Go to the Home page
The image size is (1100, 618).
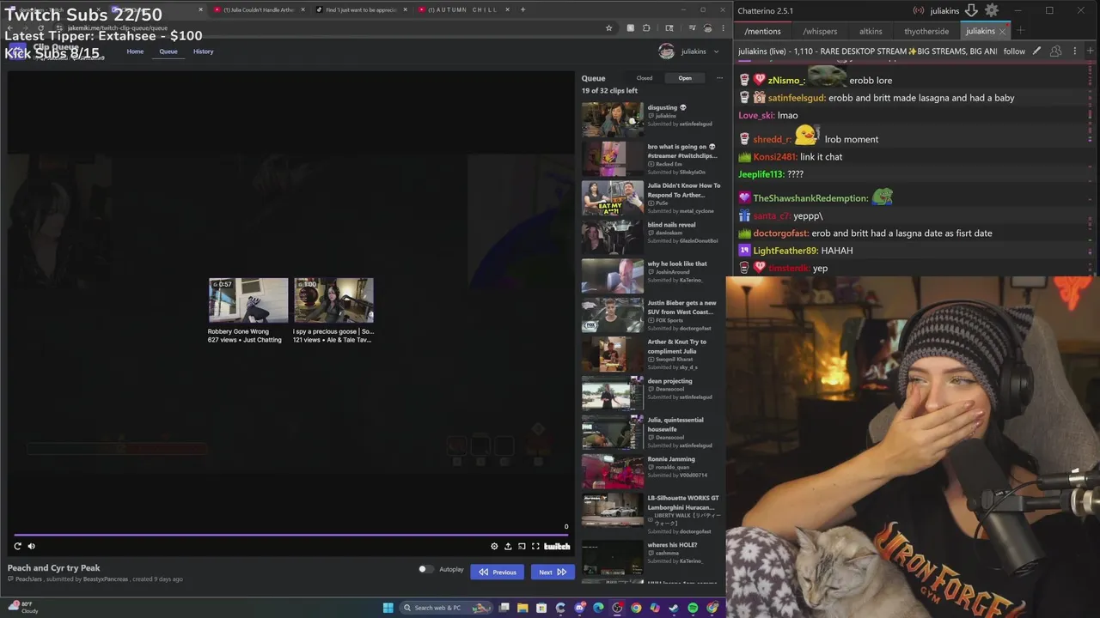click(x=135, y=51)
